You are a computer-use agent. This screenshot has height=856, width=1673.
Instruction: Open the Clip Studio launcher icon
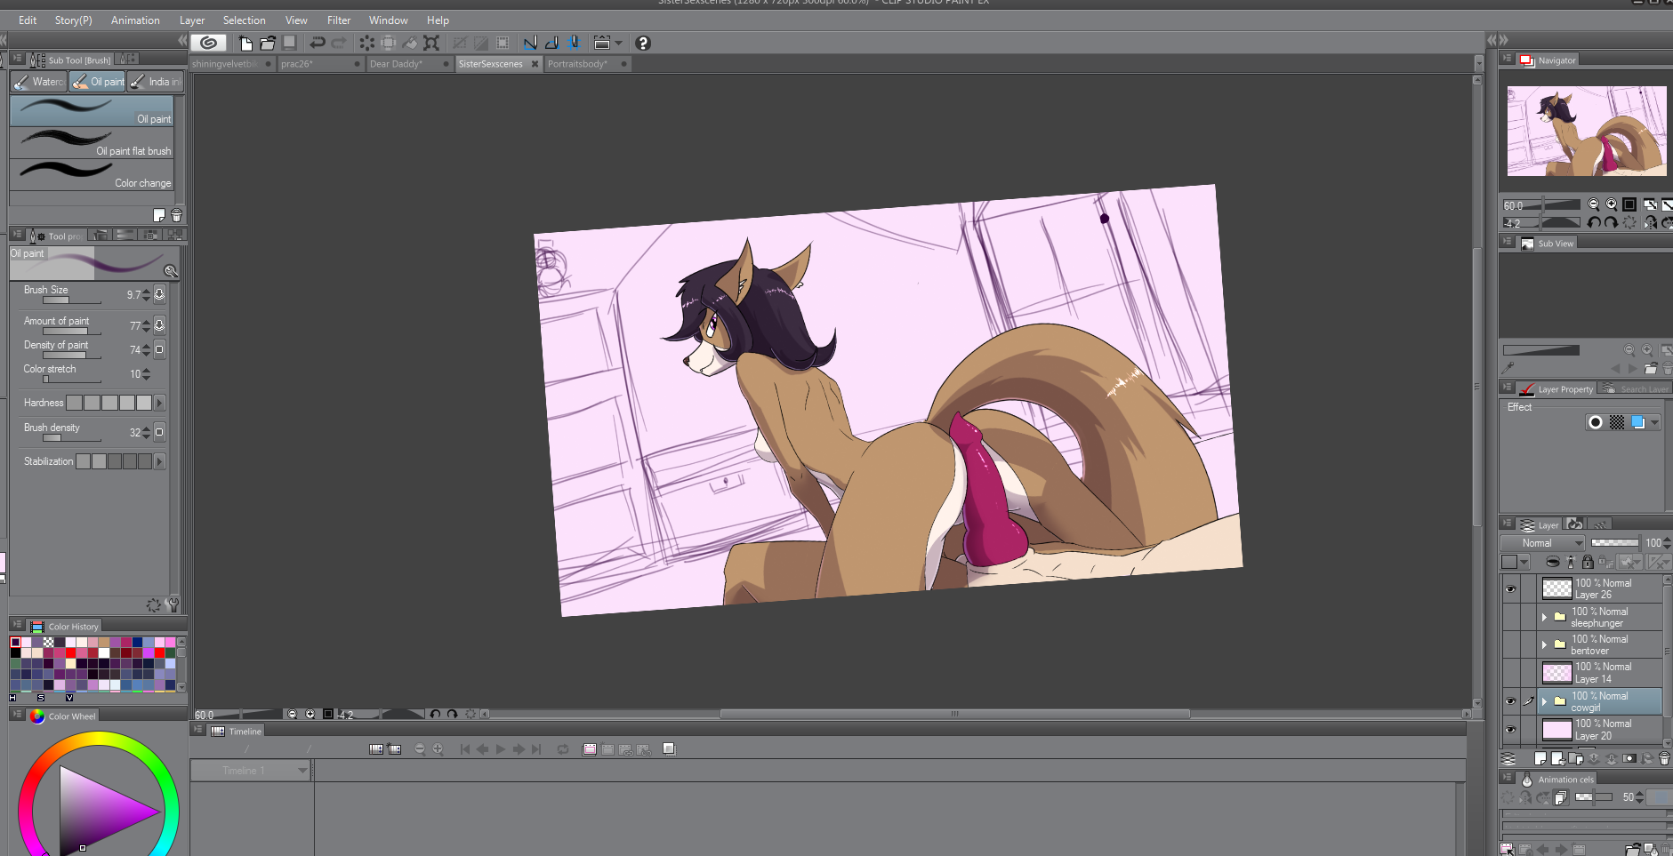(x=208, y=43)
